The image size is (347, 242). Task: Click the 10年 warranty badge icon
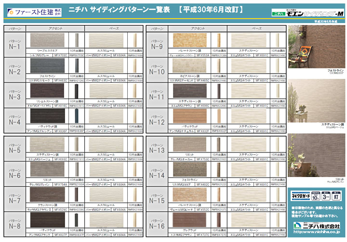click(x=316, y=196)
